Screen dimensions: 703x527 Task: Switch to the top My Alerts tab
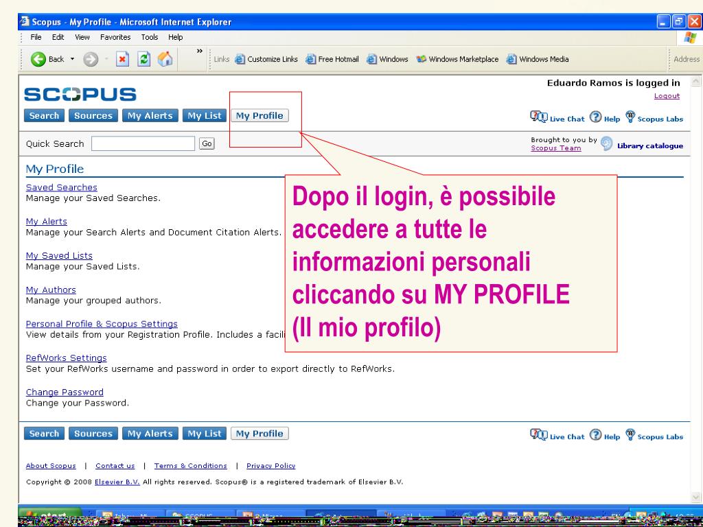click(x=150, y=115)
